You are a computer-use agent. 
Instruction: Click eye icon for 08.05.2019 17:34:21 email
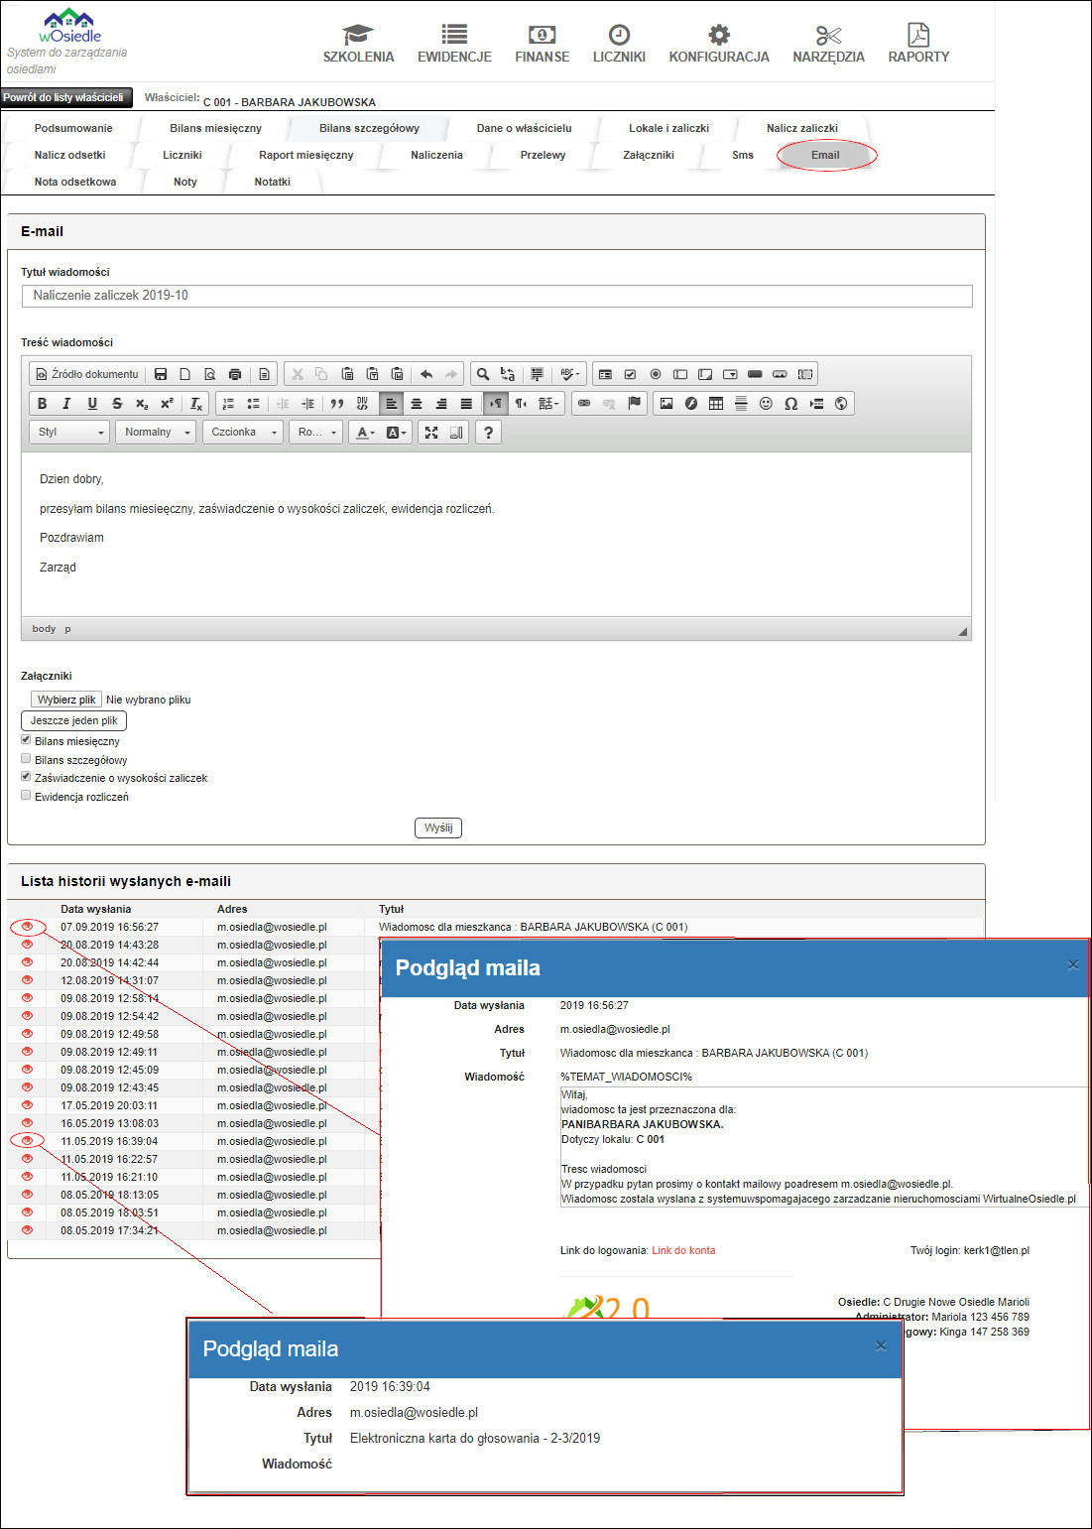(x=28, y=1229)
